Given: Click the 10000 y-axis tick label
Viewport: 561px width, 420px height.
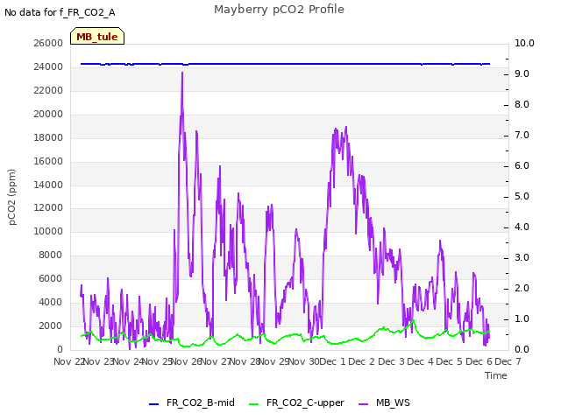Looking at the screenshot, I should 48,231.
